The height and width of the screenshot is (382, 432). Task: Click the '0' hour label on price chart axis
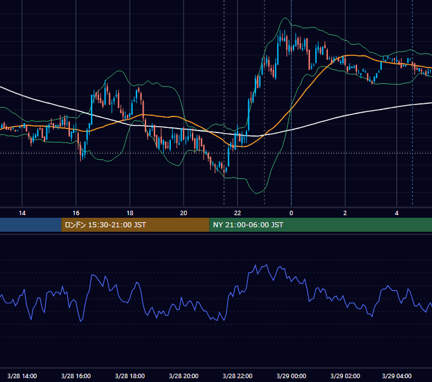coord(291,213)
